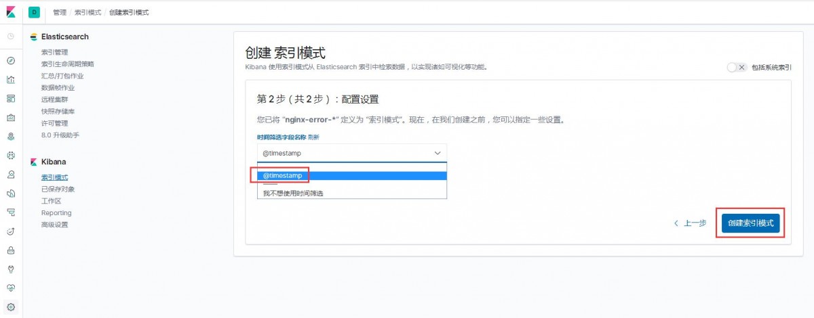Open Management gear icon

[11, 307]
